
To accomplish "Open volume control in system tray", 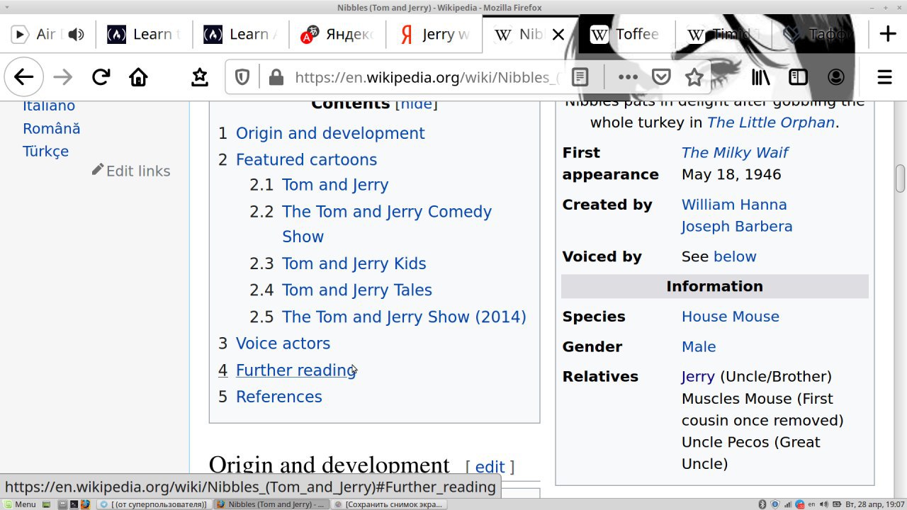I will coord(823,504).
